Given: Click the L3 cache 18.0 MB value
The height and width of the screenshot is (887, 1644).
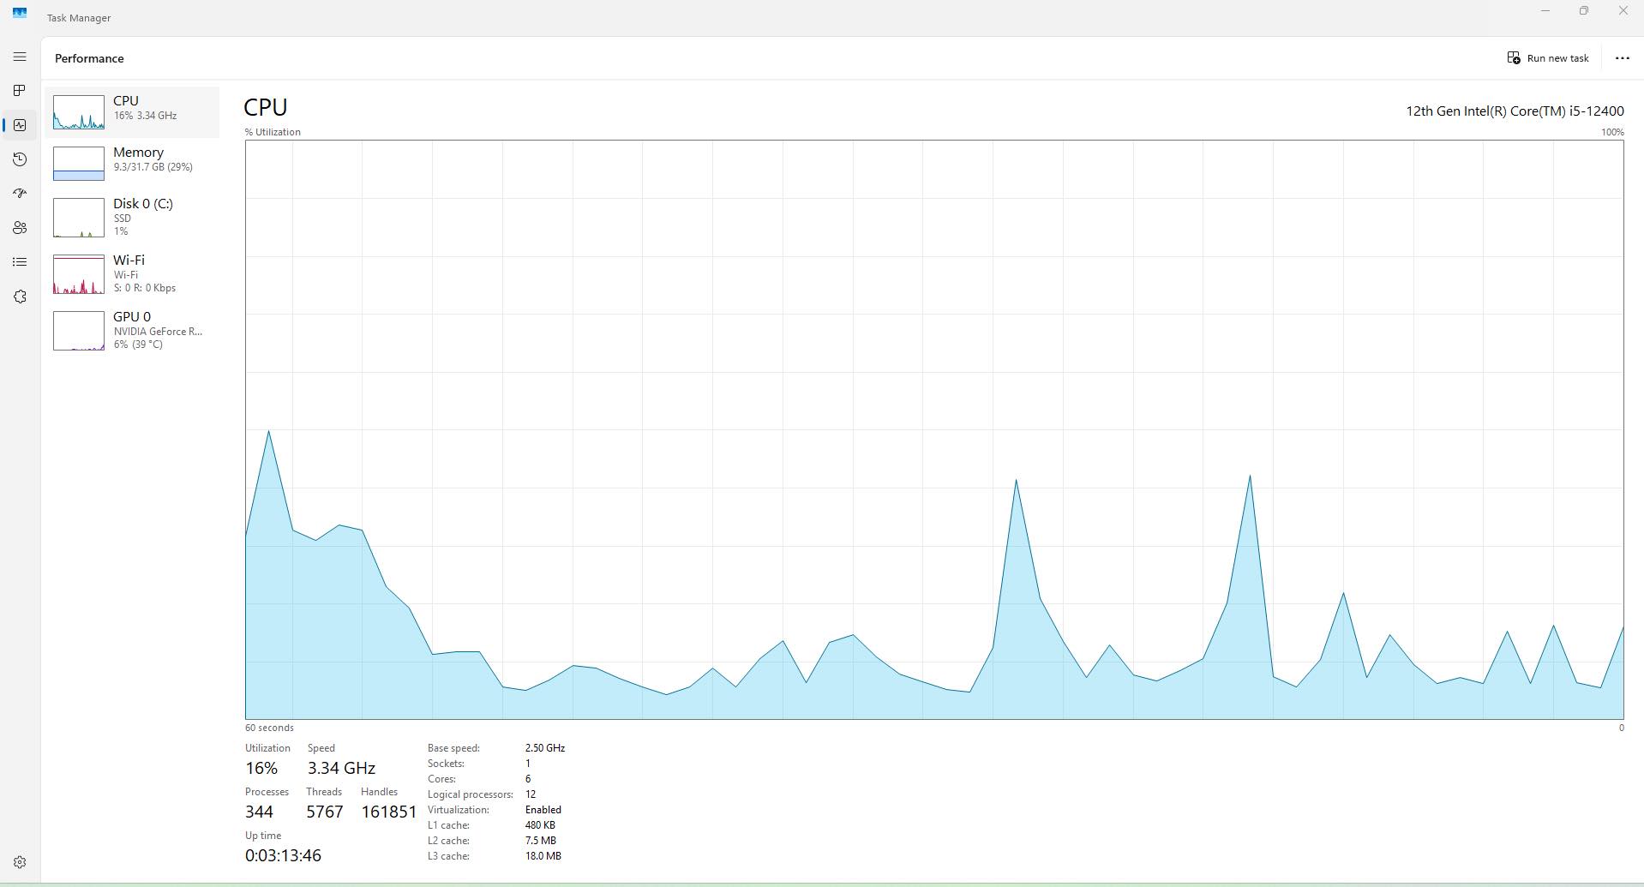Looking at the screenshot, I should pyautogui.click(x=543, y=856).
